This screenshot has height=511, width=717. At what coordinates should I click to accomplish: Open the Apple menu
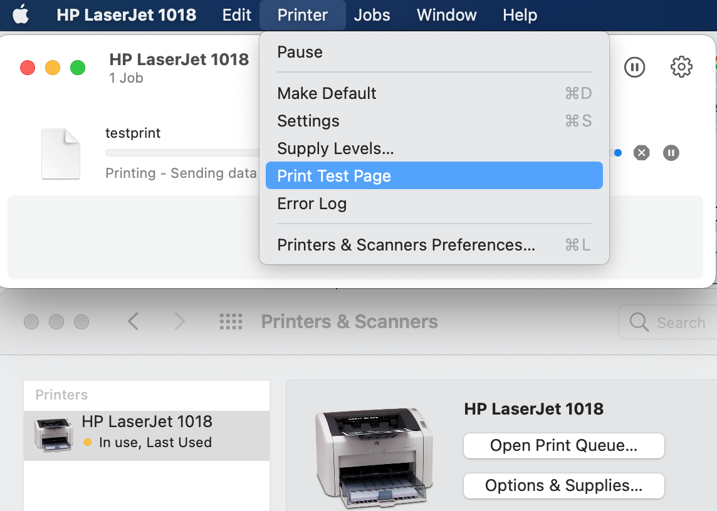click(x=21, y=14)
